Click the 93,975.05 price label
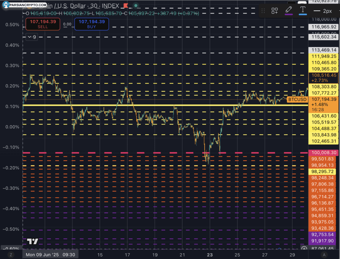Viewport: 340px width, 259px height. coord(322,222)
